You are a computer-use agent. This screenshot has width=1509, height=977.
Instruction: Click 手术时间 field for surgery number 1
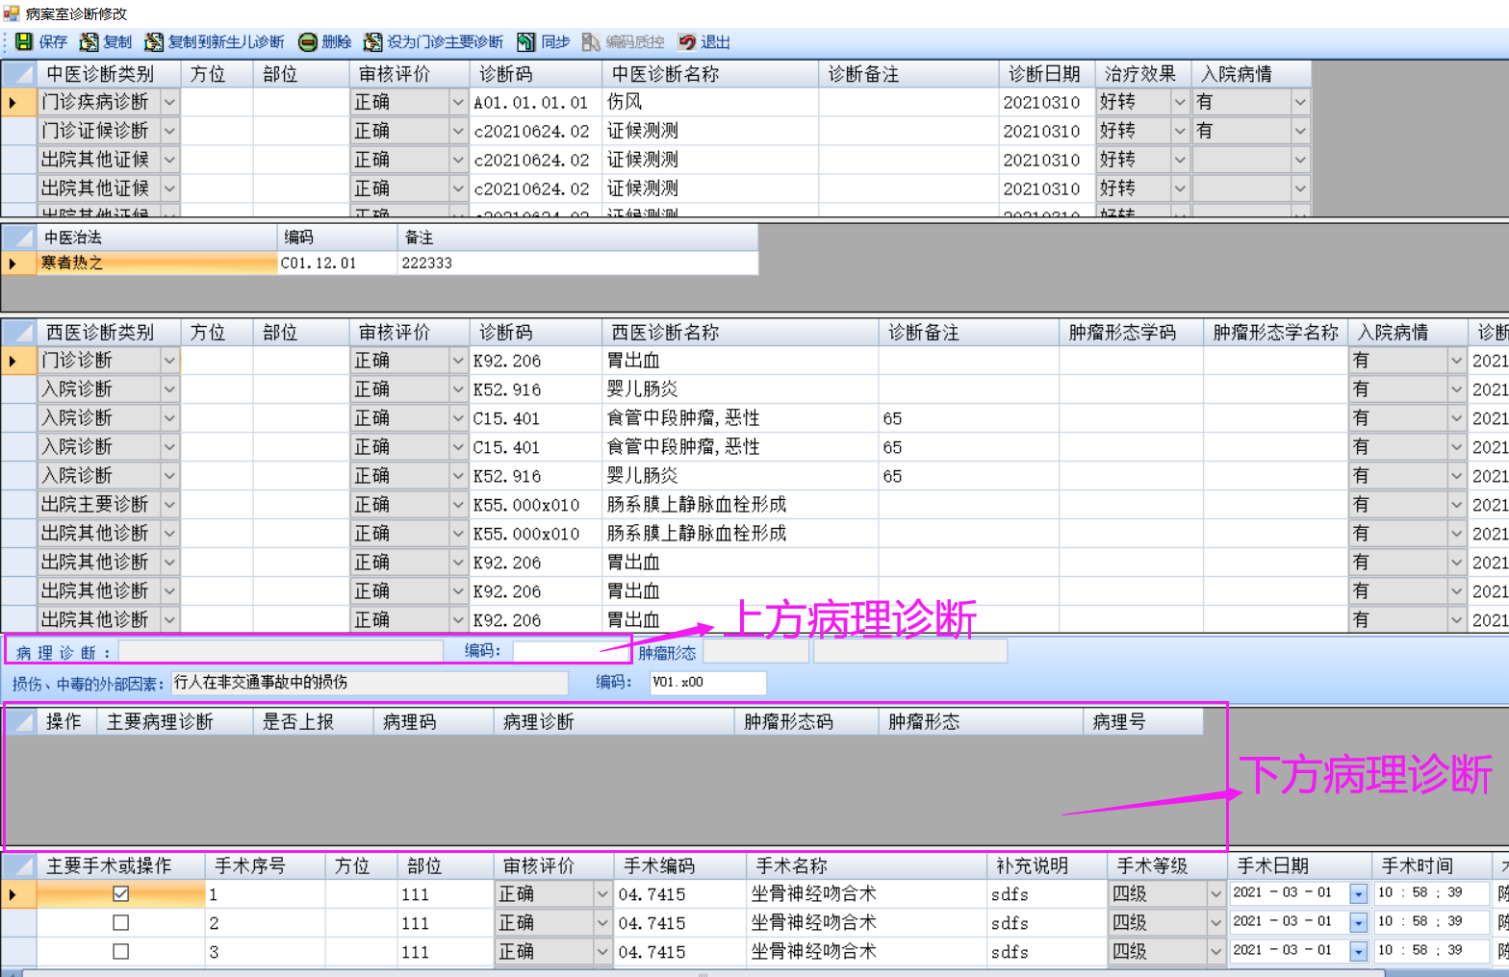(1431, 893)
